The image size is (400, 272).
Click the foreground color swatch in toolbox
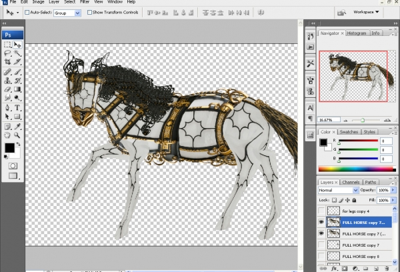click(9, 147)
